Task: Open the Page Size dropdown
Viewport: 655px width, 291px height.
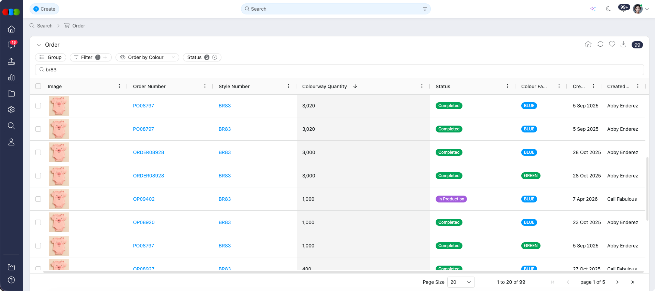Action: tap(461, 282)
